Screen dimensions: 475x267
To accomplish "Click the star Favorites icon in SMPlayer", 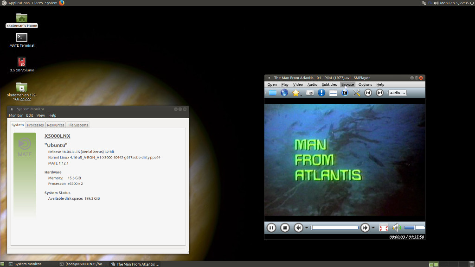I will [296, 93].
